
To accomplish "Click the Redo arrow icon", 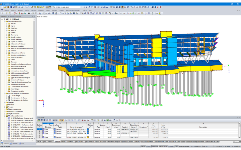I will [28, 7].
